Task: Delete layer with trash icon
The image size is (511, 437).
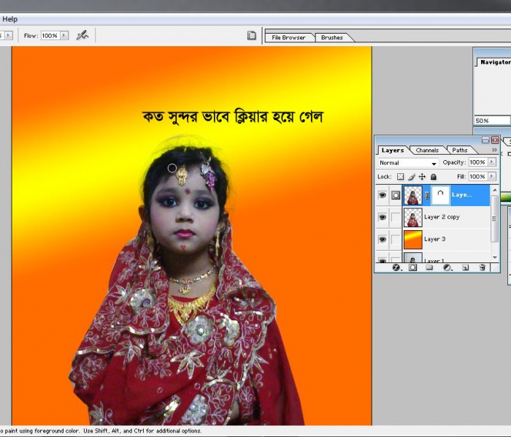Action: [x=483, y=267]
